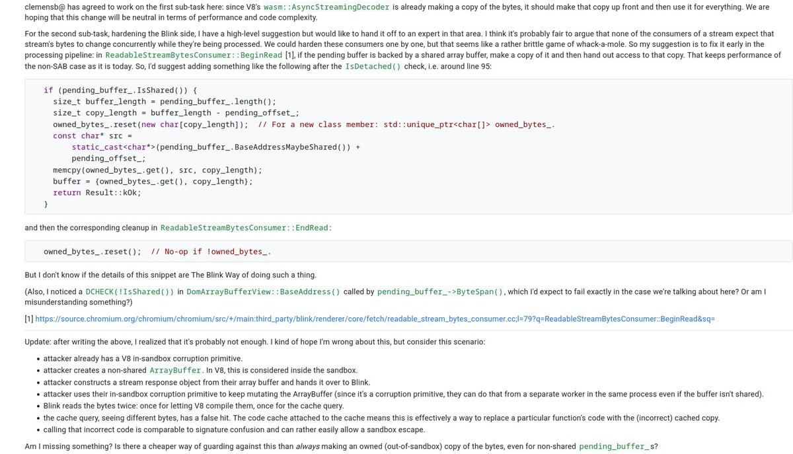Click the inline code IsDetached()
This screenshot has width=793, height=454.
click(x=373, y=67)
